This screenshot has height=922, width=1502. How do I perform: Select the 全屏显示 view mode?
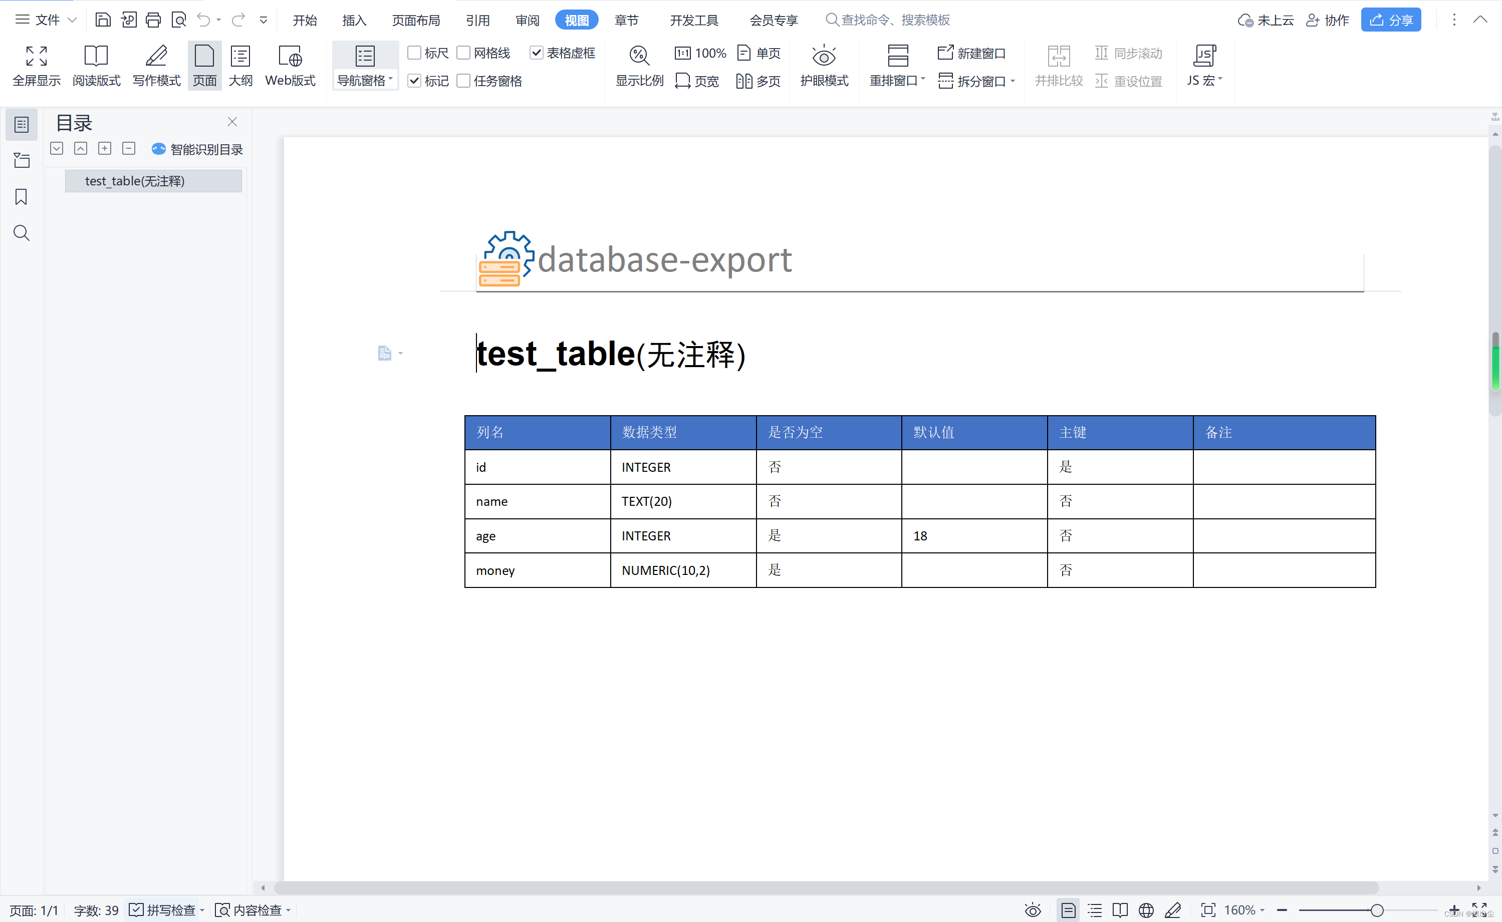[36, 64]
